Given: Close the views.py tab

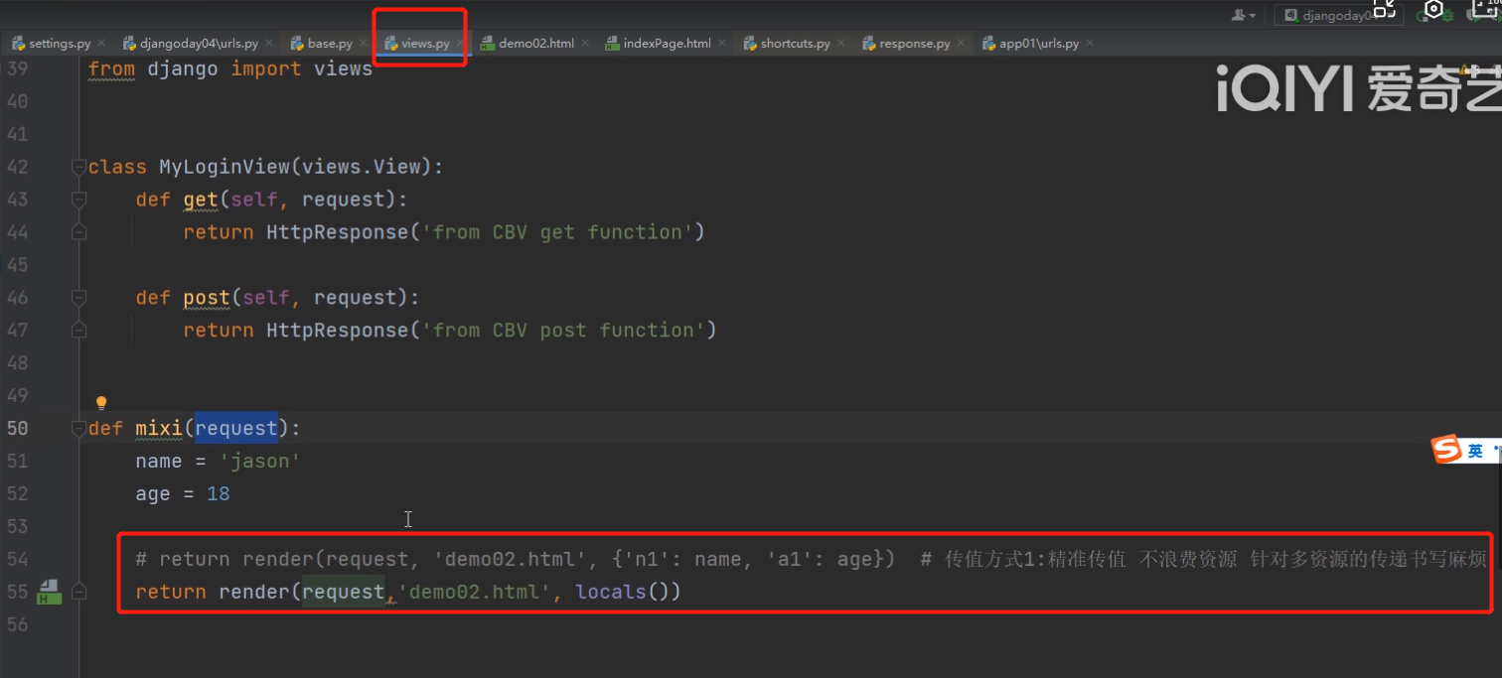Looking at the screenshot, I should (x=461, y=44).
